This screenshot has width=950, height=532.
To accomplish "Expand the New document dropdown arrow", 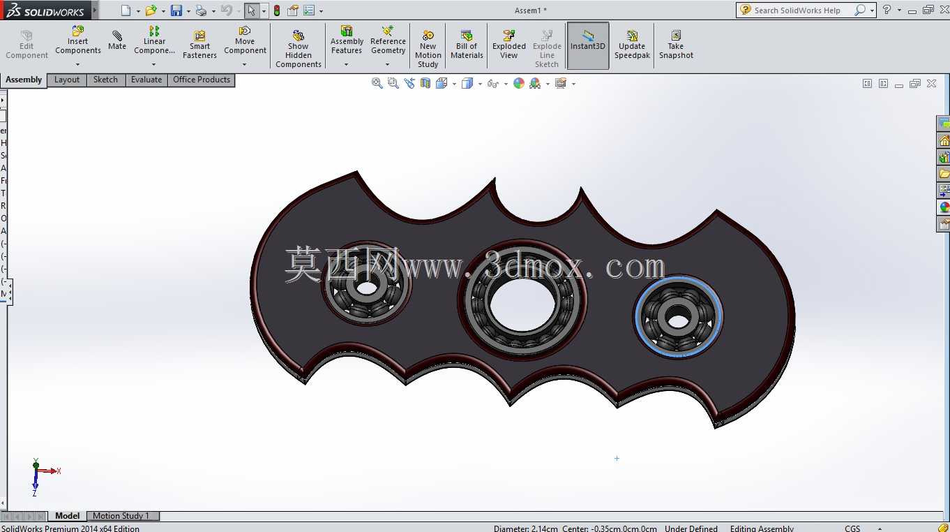I will [x=138, y=11].
